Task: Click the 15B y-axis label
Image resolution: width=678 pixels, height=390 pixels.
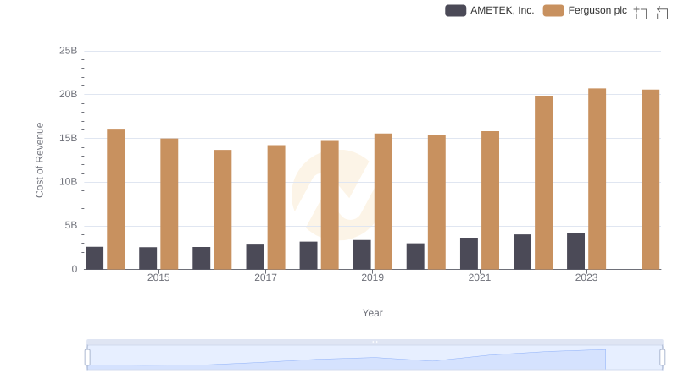Action: 69,138
